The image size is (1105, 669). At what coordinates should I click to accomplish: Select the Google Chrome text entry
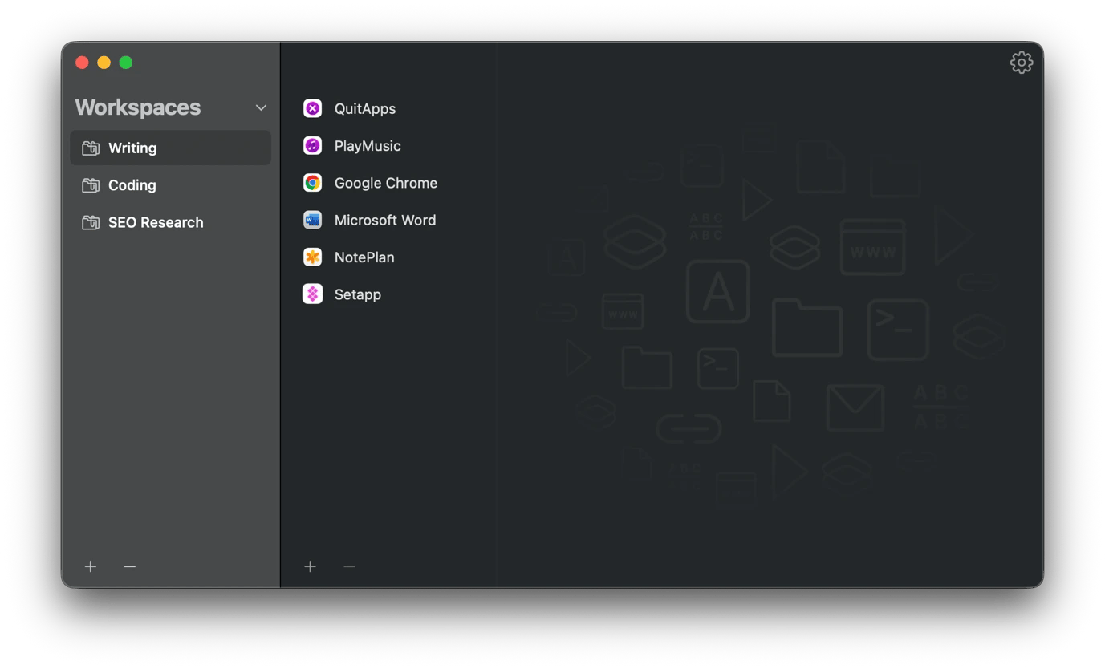point(386,183)
